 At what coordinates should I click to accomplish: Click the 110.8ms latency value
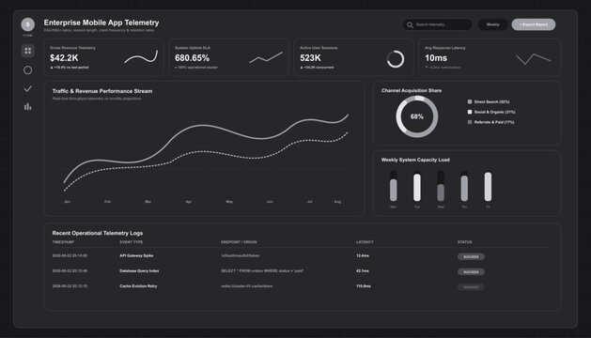coord(364,286)
